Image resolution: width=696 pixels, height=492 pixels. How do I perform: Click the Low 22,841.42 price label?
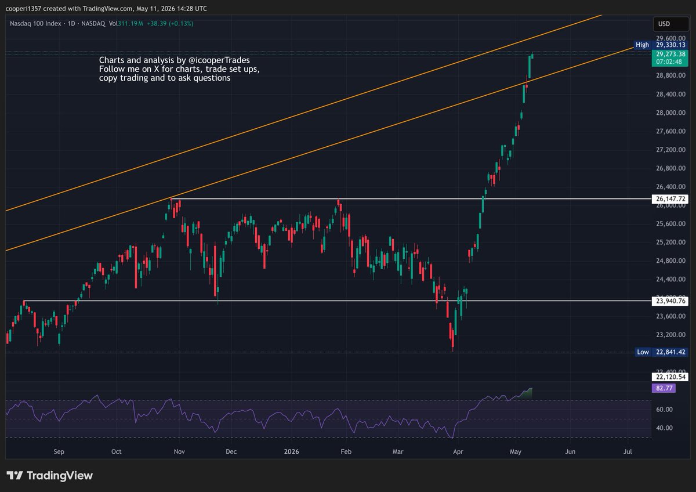[x=661, y=352]
